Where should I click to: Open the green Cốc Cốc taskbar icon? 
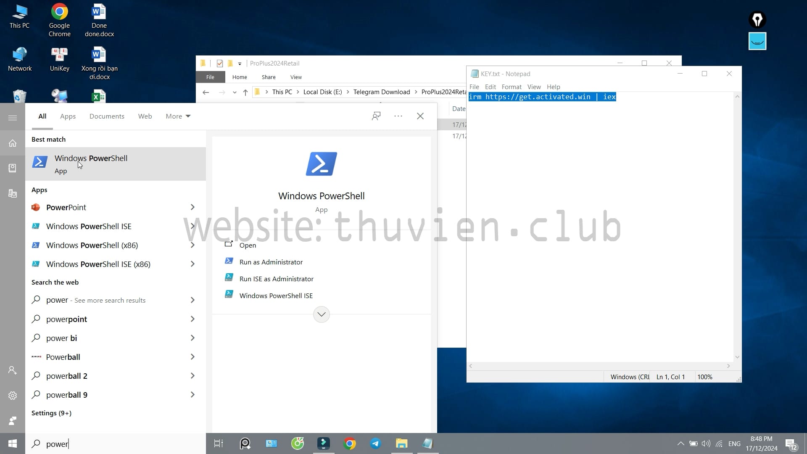click(297, 443)
